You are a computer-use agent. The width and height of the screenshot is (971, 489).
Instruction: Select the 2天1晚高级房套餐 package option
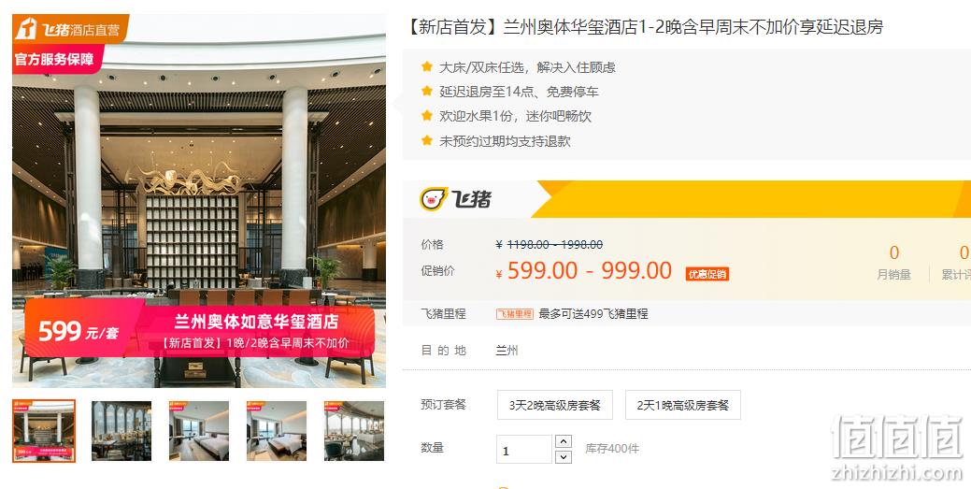682,405
